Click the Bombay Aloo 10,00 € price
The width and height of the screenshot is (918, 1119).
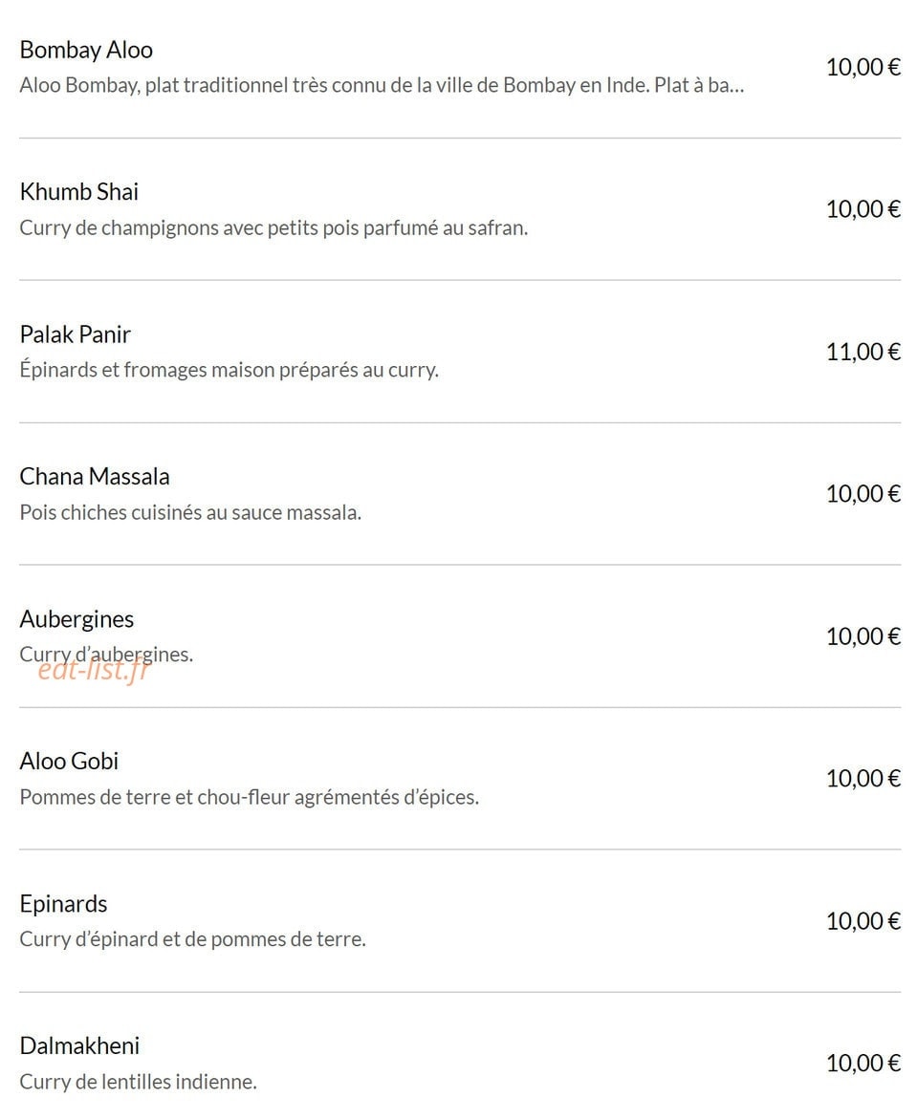click(863, 67)
